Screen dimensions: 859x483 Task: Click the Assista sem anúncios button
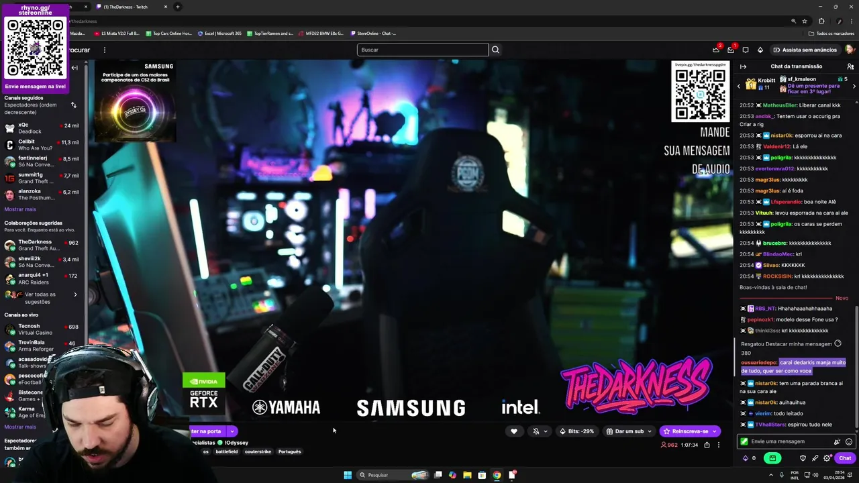(805, 50)
